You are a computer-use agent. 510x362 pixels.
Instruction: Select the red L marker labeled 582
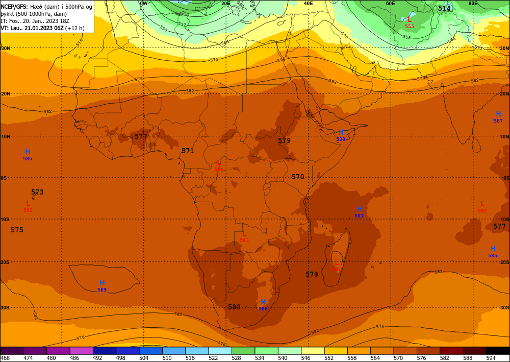coord(482,206)
